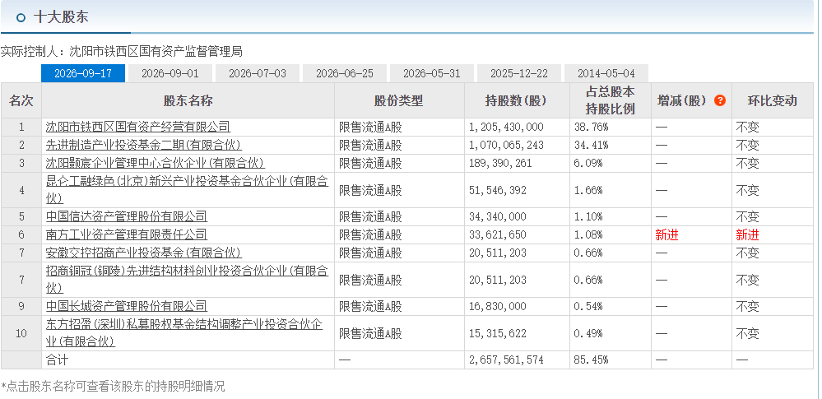Screen dimensions: 822x399
Task: Open shareholder 中国长城资产管理股份有限公司
Action: pyautogui.click(x=127, y=306)
